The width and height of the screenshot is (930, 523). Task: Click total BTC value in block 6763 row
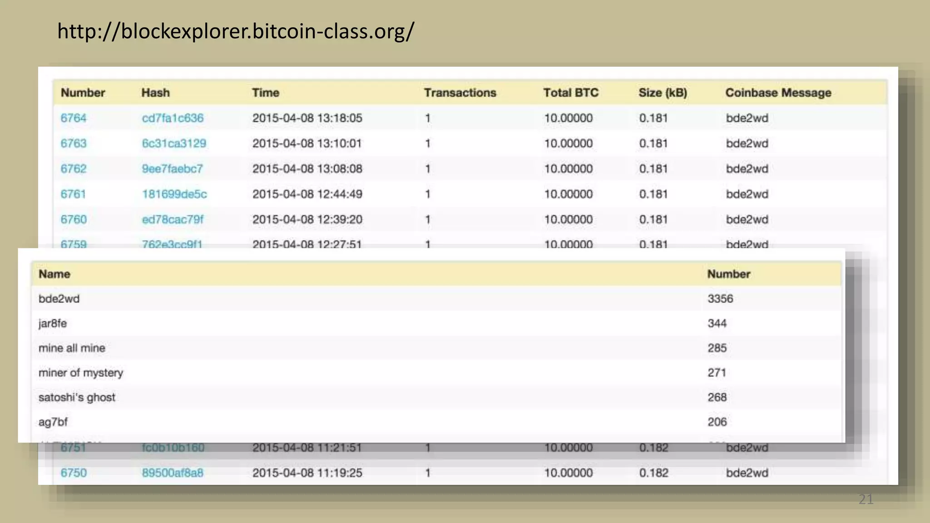pyautogui.click(x=569, y=143)
